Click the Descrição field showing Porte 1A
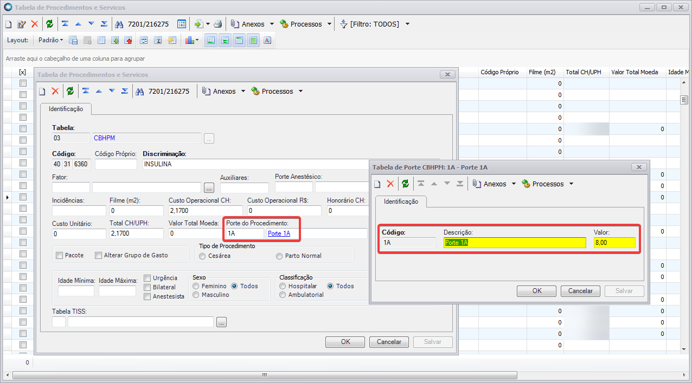 tap(515, 243)
